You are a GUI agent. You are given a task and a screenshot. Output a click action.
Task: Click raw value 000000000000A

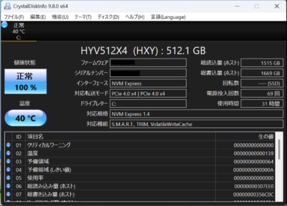(253, 170)
